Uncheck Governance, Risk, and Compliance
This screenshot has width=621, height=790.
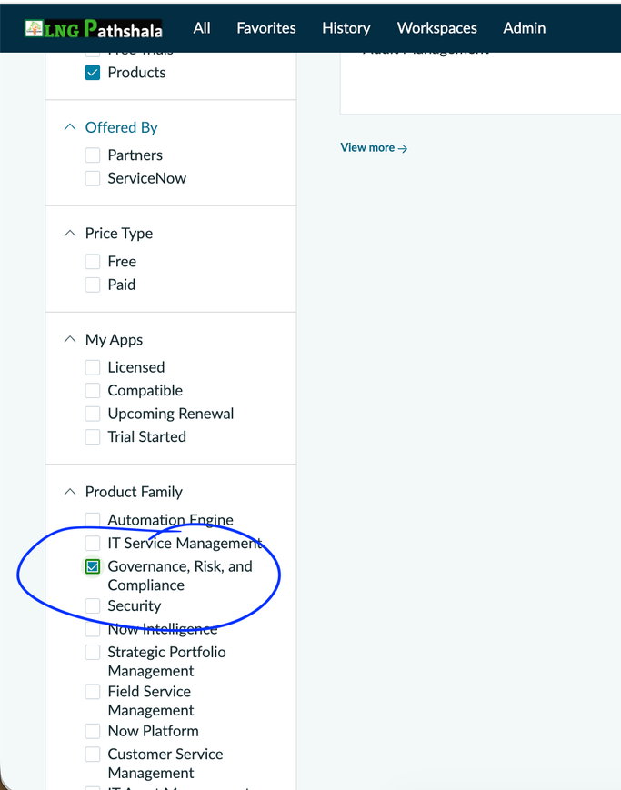[93, 566]
